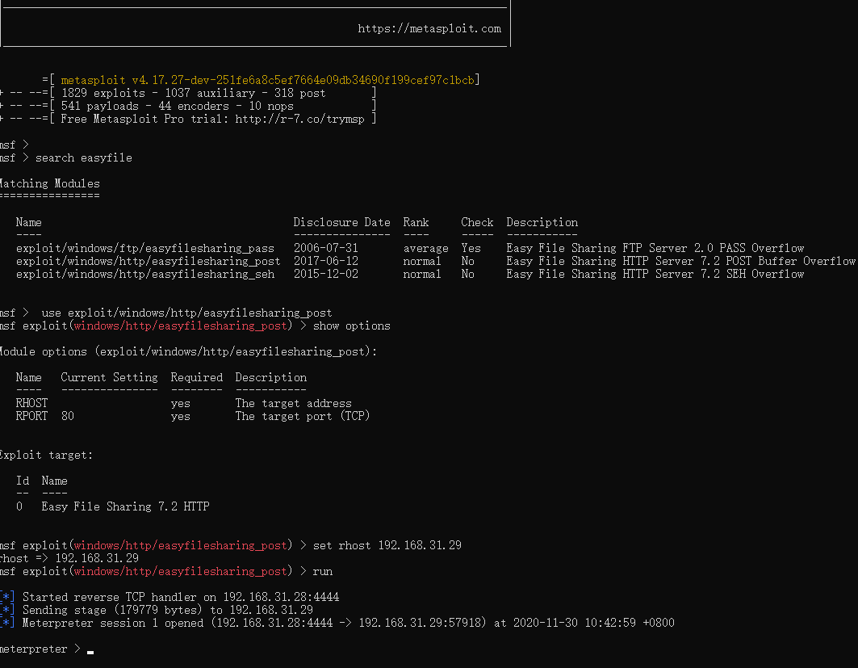Click 'Easy File Sharing FTP Server 2.0 PASS Overflow'
The height and width of the screenshot is (668, 858).
655,248
